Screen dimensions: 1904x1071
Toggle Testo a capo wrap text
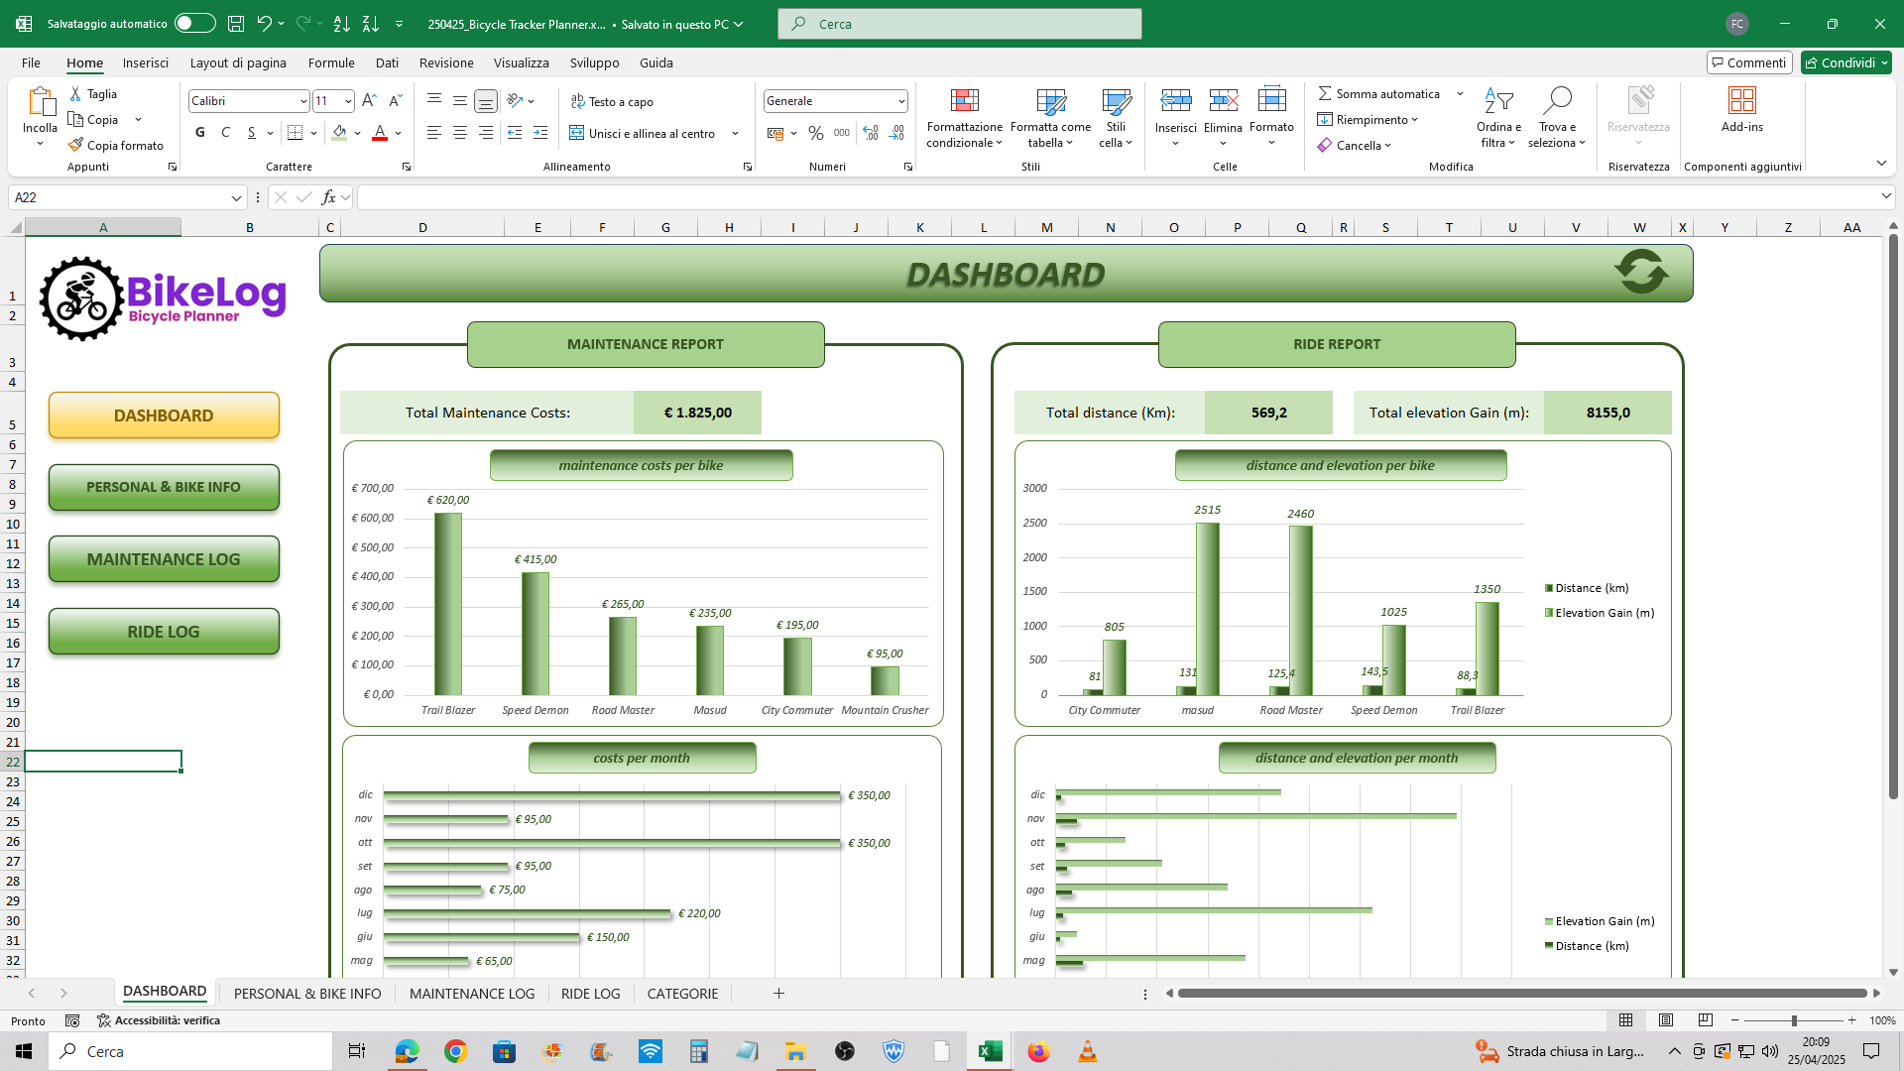pos(612,101)
